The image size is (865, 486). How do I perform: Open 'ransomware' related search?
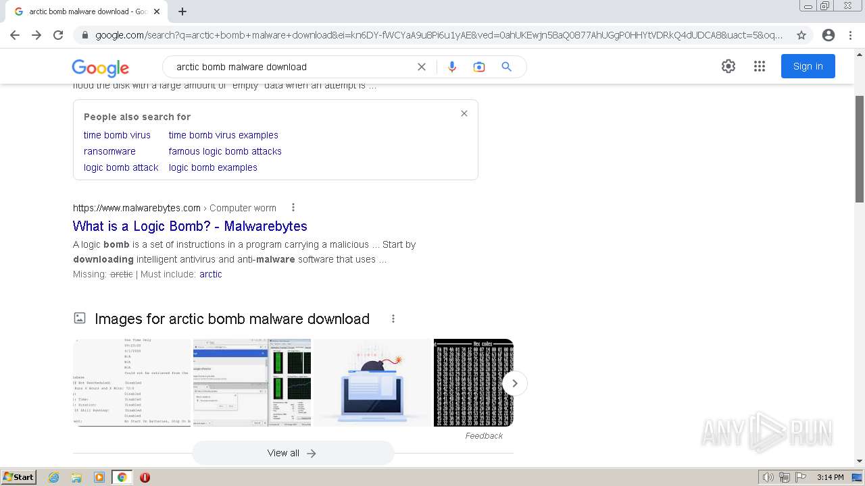[109, 151]
